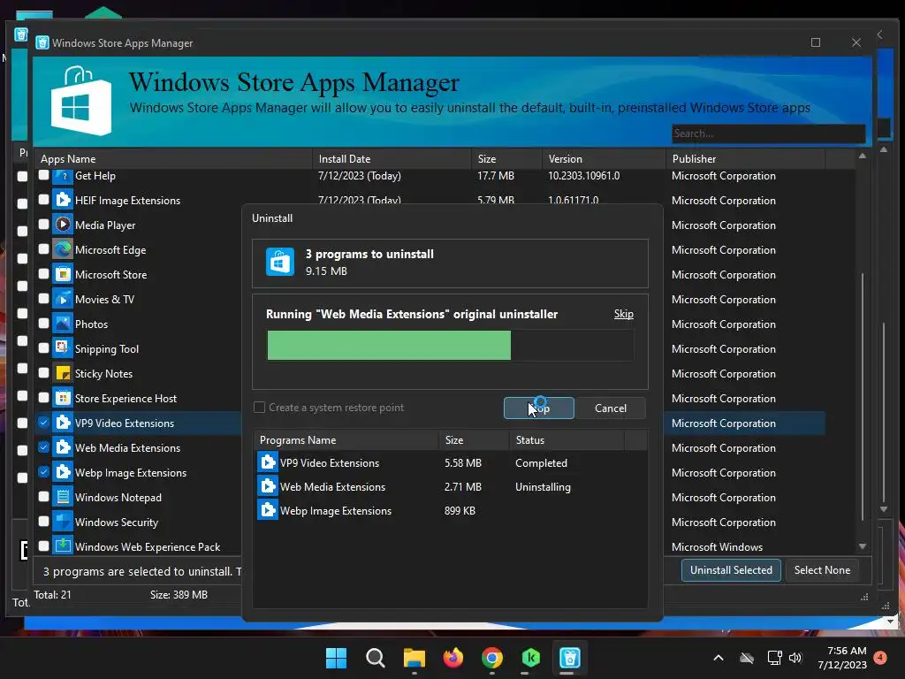Uncheck the VP9 Video Extensions checkbox
Image resolution: width=905 pixels, height=679 pixels.
pos(44,422)
